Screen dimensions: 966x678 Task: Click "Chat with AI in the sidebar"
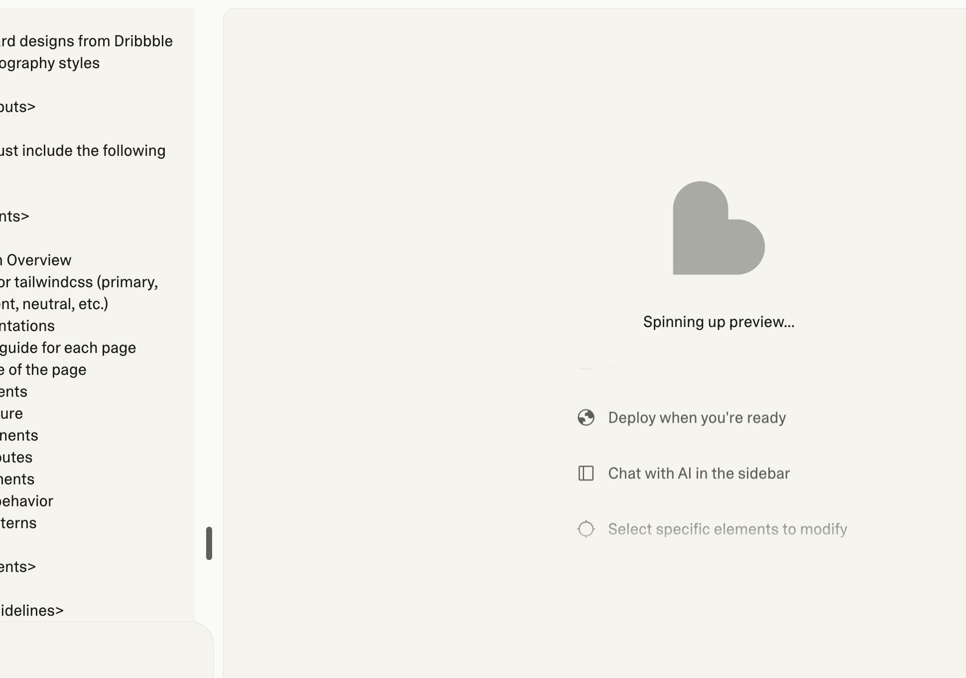(x=699, y=473)
